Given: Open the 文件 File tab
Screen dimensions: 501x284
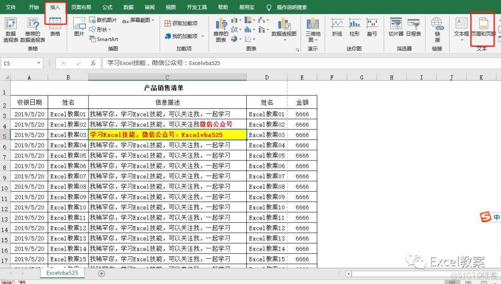Looking at the screenshot, I should coord(11,7).
